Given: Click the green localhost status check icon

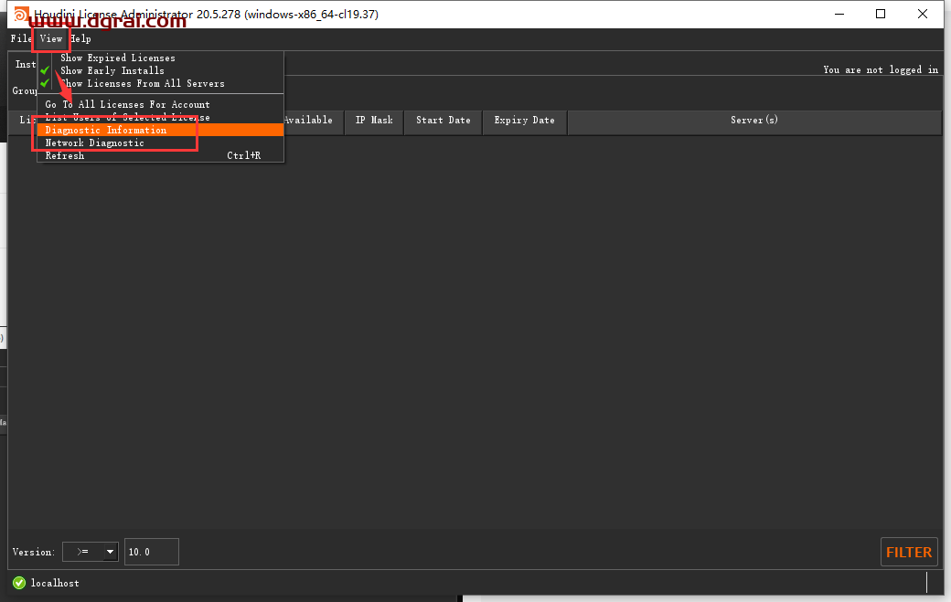Looking at the screenshot, I should point(19,583).
